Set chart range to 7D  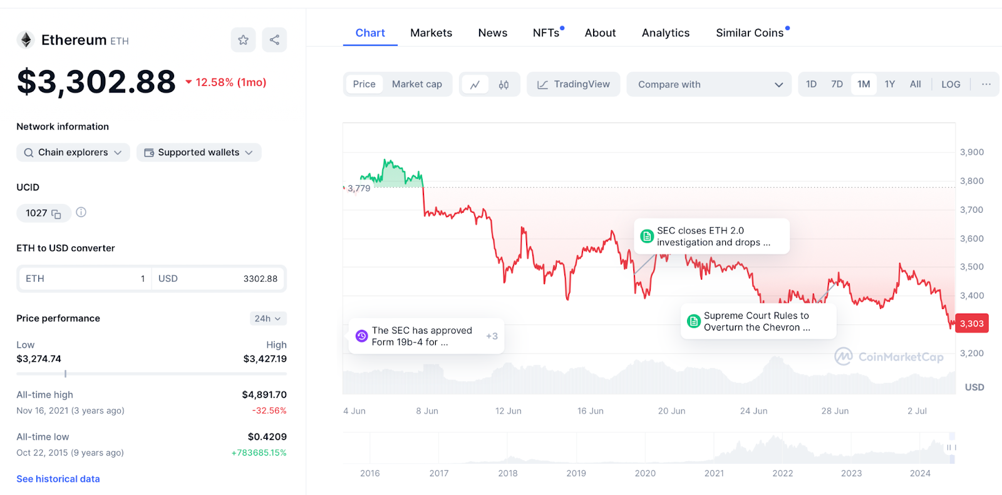pyautogui.click(x=837, y=84)
